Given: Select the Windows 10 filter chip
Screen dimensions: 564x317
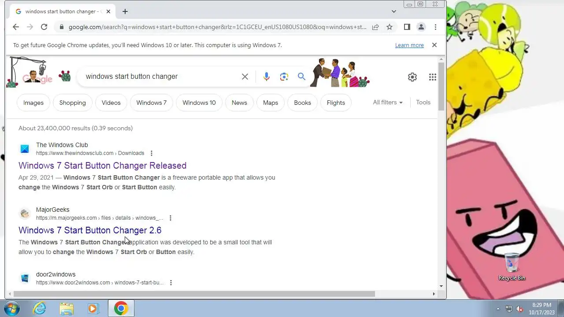Looking at the screenshot, I should point(199,103).
